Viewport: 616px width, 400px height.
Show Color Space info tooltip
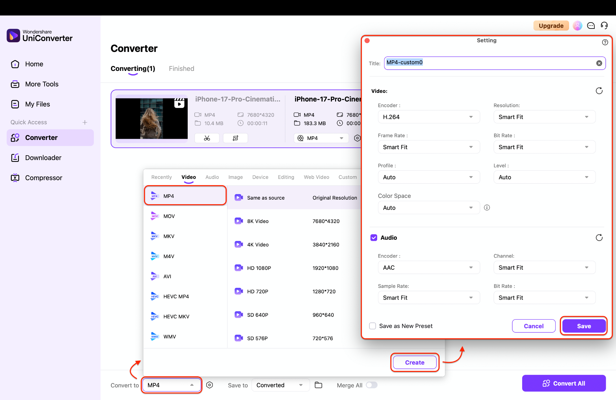487,208
